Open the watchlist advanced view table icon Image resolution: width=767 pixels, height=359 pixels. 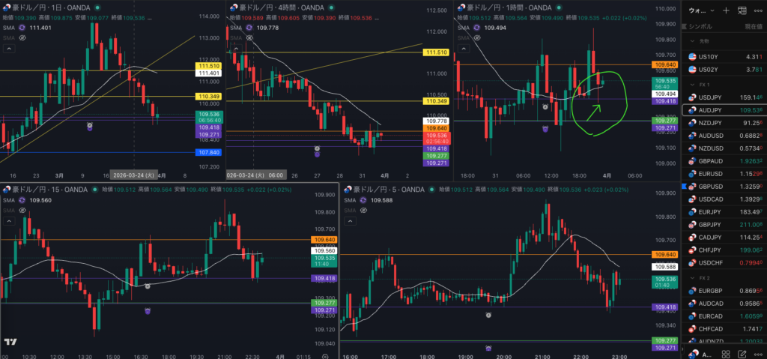click(x=742, y=10)
